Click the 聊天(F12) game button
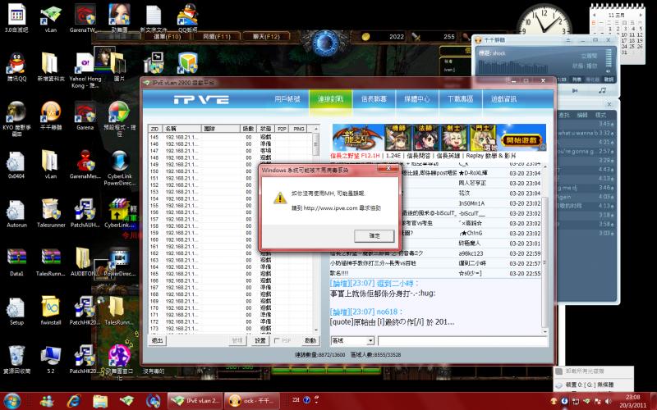This screenshot has height=410, width=657. (x=266, y=37)
